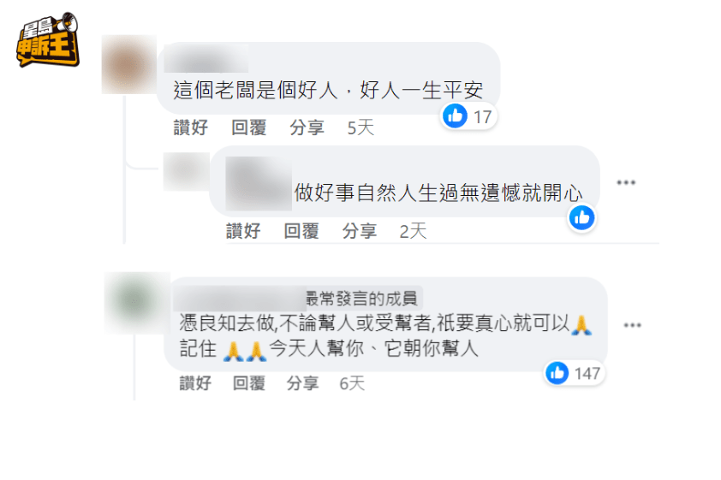721x480 pixels.
Task: Click the 星島申訴王 logo
Action: [48, 39]
